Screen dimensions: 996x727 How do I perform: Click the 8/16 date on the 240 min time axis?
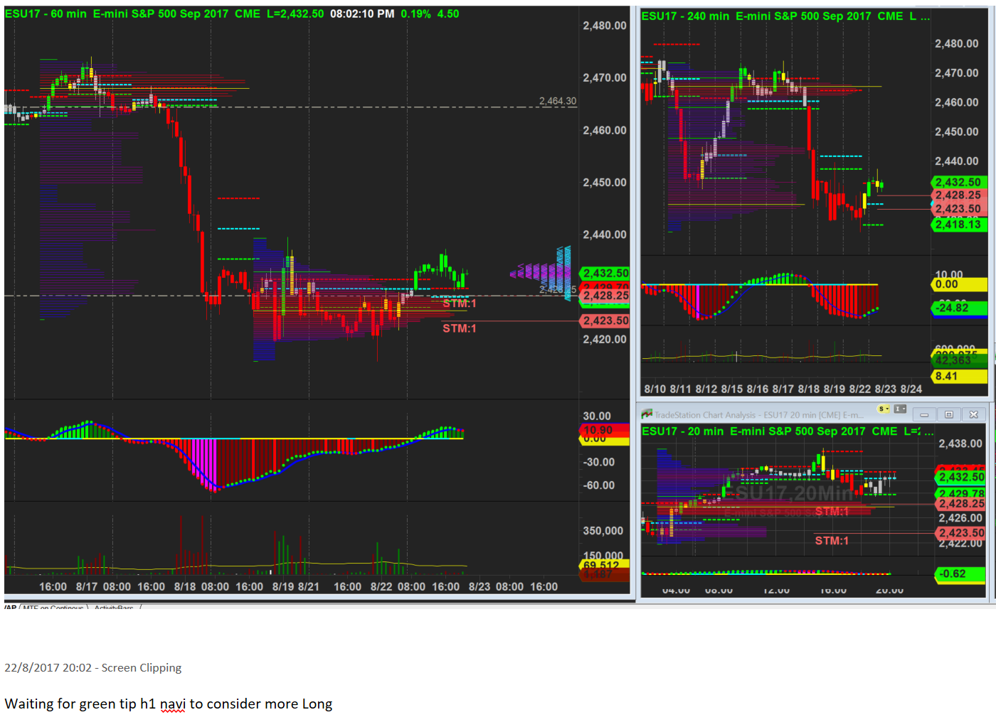[758, 389]
